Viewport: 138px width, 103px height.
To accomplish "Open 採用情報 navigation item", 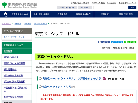I will coord(105,14).
